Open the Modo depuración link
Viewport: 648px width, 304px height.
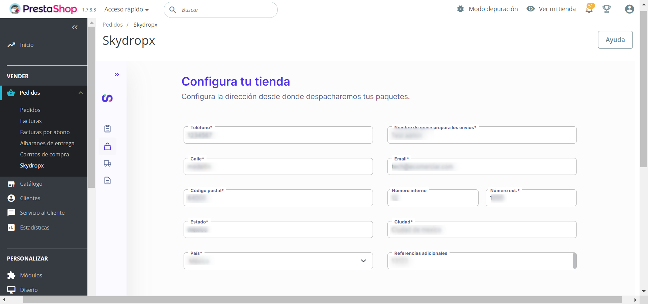pos(493,9)
